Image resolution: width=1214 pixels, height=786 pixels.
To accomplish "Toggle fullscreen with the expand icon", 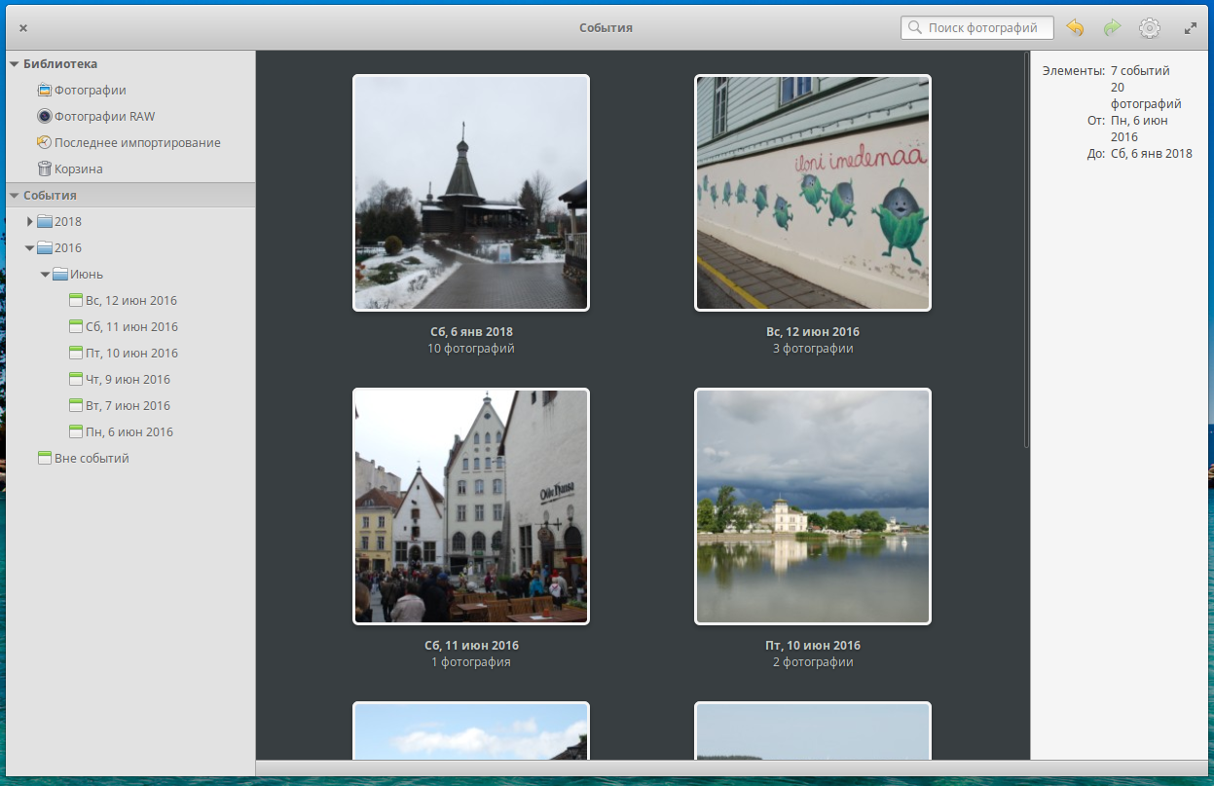I will (x=1190, y=28).
